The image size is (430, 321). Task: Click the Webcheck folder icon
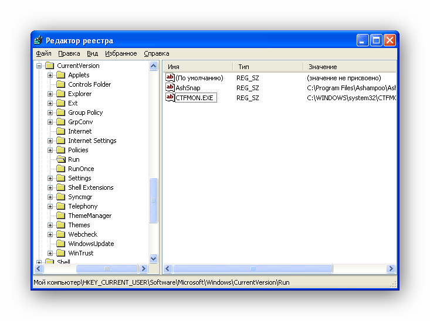pyautogui.click(x=60, y=234)
